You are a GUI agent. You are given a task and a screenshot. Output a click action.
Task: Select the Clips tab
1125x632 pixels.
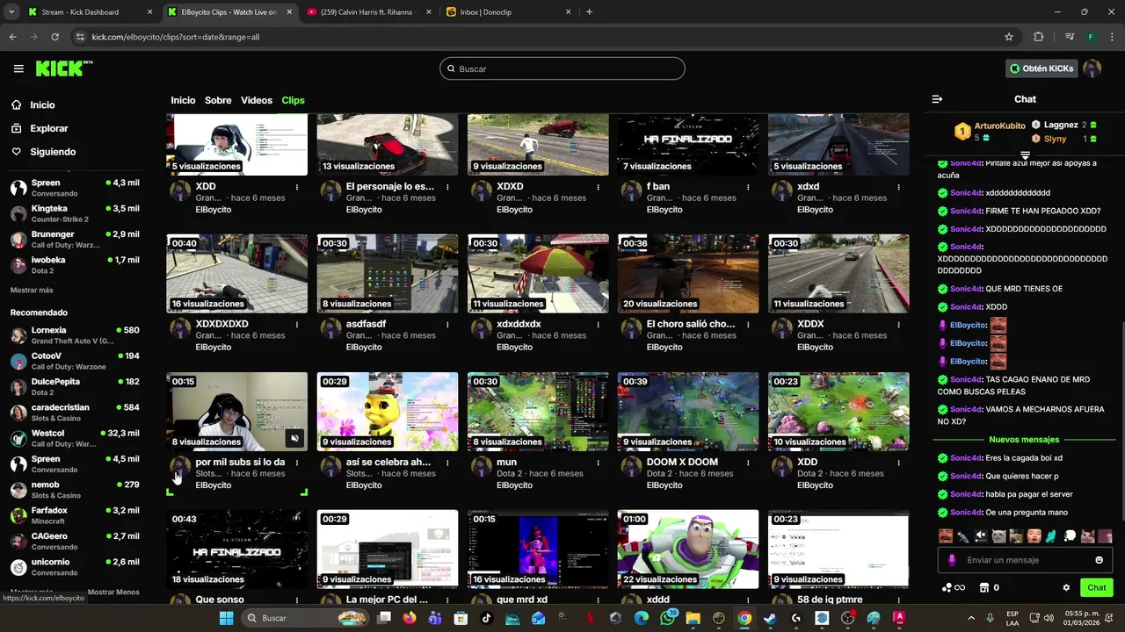pyautogui.click(x=293, y=100)
